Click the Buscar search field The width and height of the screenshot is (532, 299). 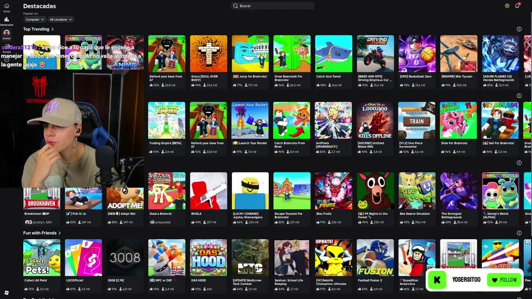[272, 6]
